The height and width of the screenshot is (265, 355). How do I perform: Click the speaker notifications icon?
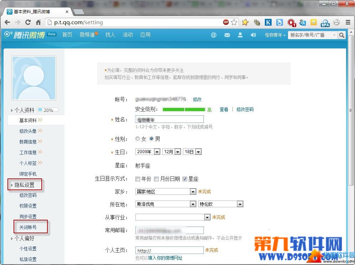click(253, 35)
